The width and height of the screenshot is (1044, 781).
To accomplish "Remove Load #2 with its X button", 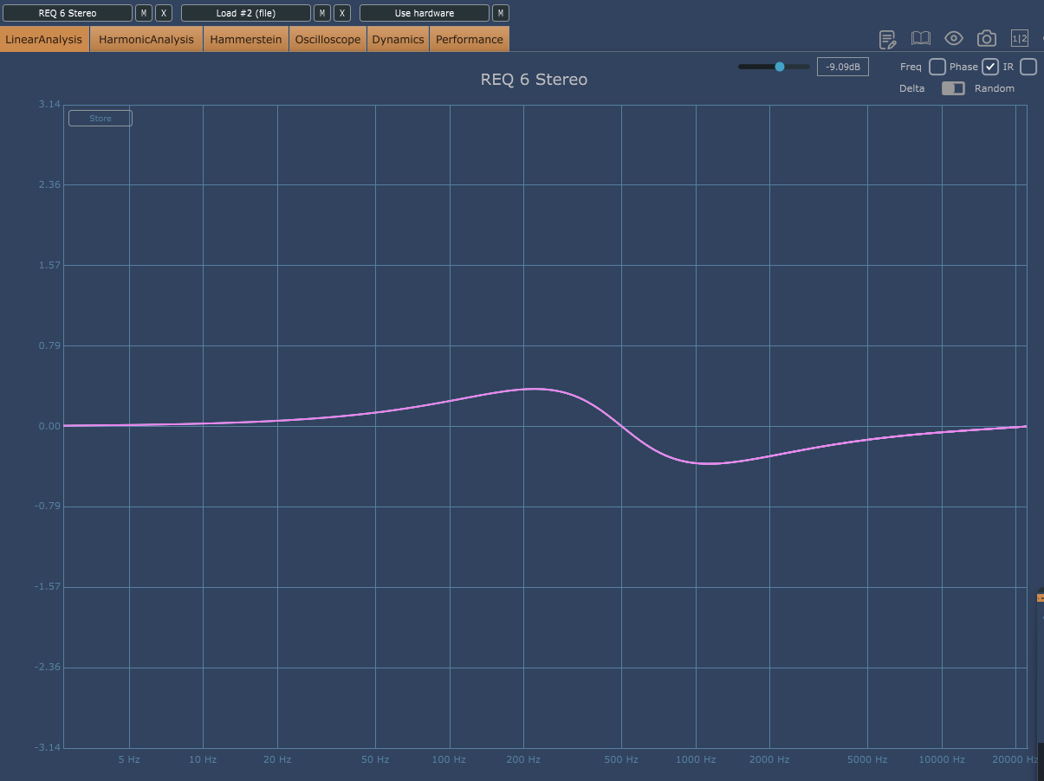I will (x=342, y=13).
